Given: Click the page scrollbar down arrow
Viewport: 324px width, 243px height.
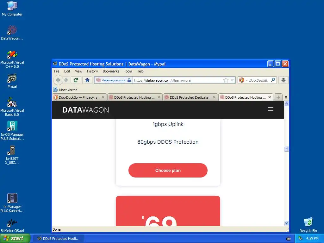Looking at the screenshot, I should pyautogui.click(x=286, y=223).
